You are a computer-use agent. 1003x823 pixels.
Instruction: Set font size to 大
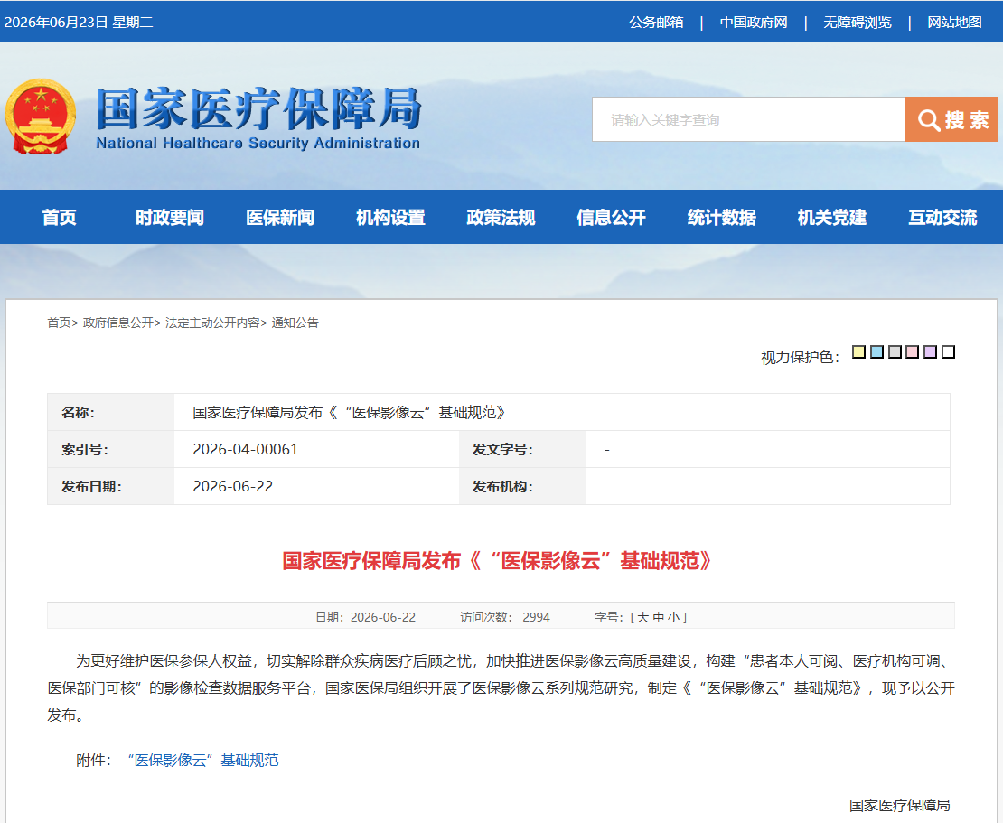click(642, 617)
